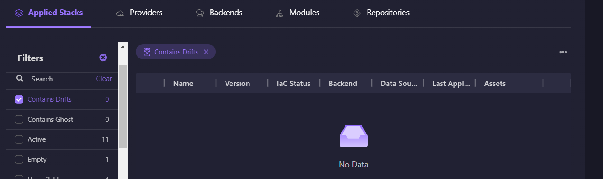
Task: Click the Active count 11
Action: coord(105,139)
